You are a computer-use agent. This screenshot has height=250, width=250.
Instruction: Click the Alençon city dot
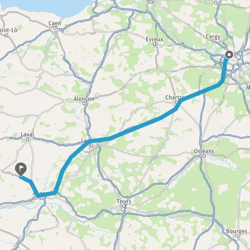84,103
